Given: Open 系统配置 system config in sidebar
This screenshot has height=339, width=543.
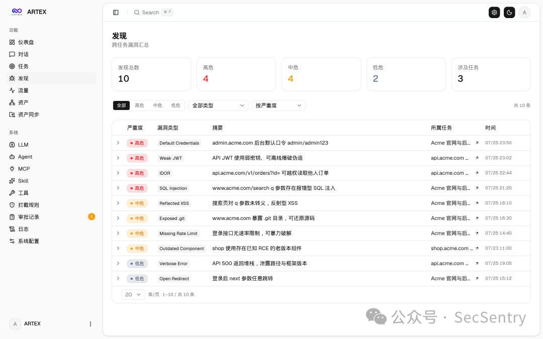Looking at the screenshot, I should pyautogui.click(x=51, y=241).
